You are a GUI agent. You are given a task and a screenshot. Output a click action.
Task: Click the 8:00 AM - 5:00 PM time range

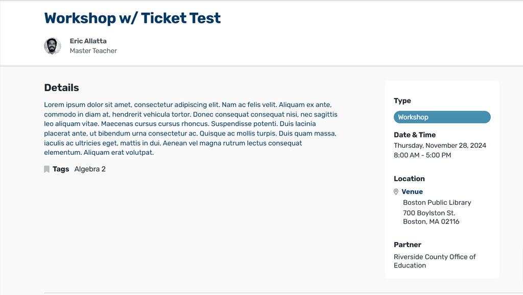click(x=423, y=155)
